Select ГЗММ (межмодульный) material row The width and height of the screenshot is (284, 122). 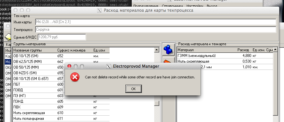pyautogui.click(x=225, y=56)
